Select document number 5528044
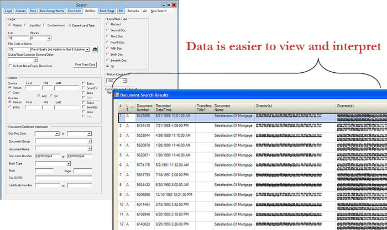 tap(143, 136)
